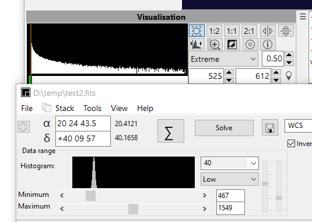Open the image information icon
The image size is (312, 222).
pos(268,44)
